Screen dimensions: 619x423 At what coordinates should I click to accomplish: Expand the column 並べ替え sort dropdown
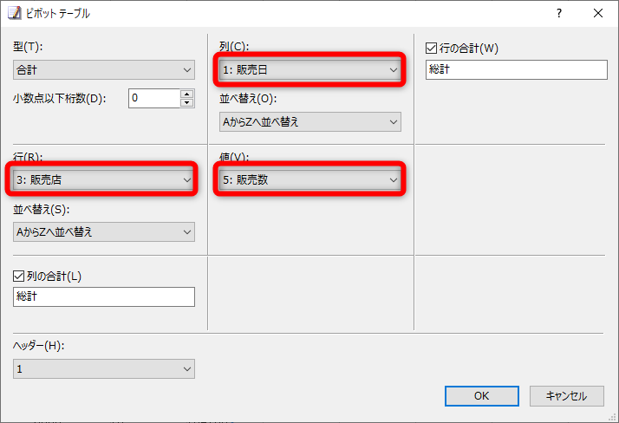coord(310,121)
